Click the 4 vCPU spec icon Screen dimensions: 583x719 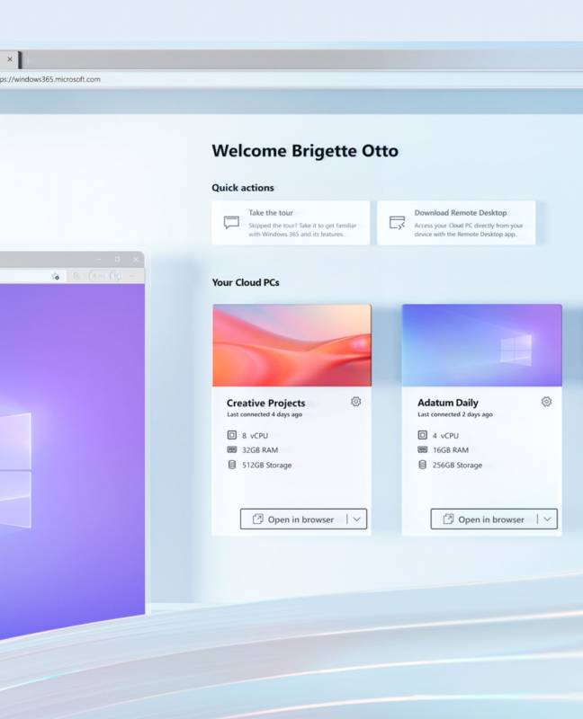[422, 435]
